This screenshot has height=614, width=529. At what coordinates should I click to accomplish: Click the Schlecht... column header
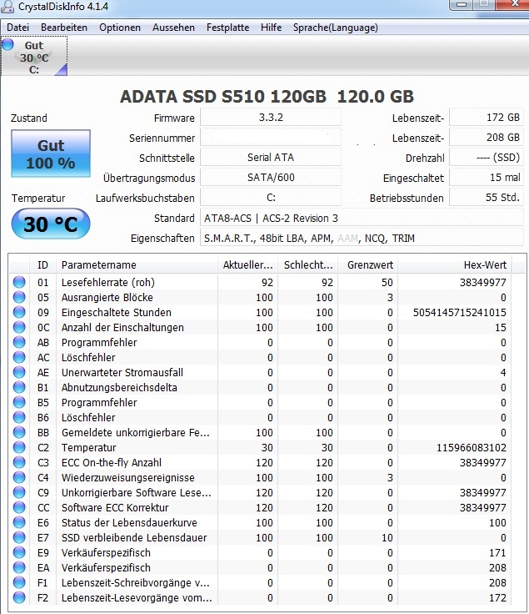point(308,265)
